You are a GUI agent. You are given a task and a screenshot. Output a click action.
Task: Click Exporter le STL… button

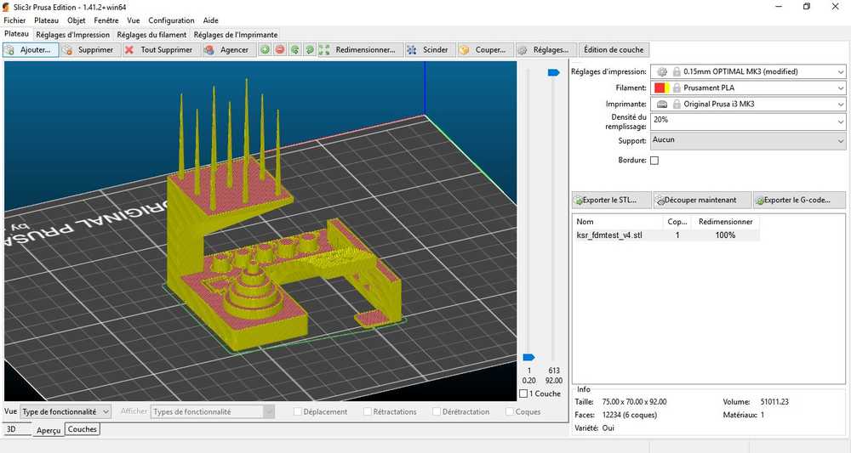tap(612, 200)
